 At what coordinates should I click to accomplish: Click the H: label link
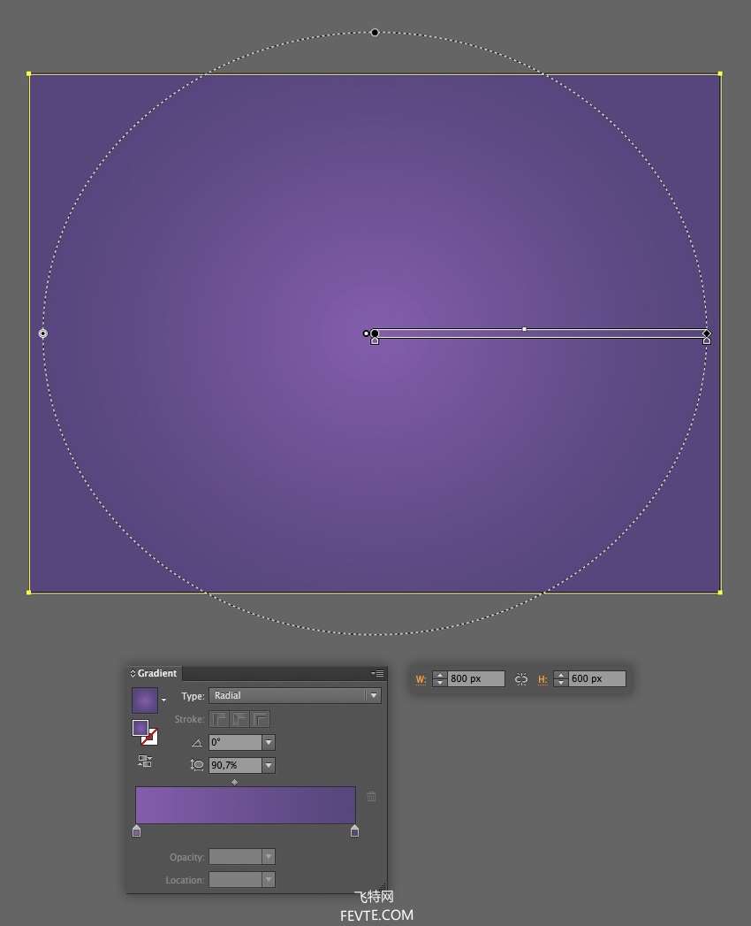(542, 680)
